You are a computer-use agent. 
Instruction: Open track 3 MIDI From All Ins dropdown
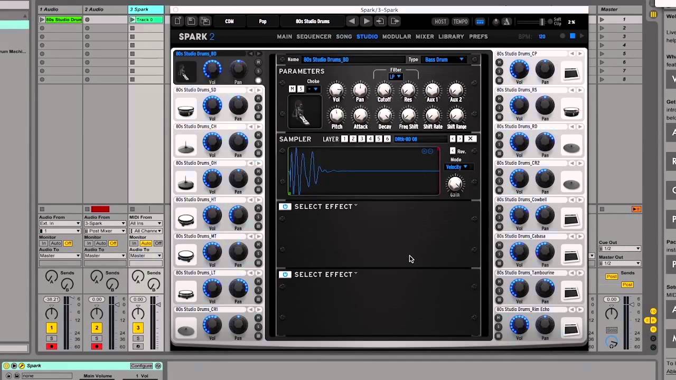click(146, 223)
